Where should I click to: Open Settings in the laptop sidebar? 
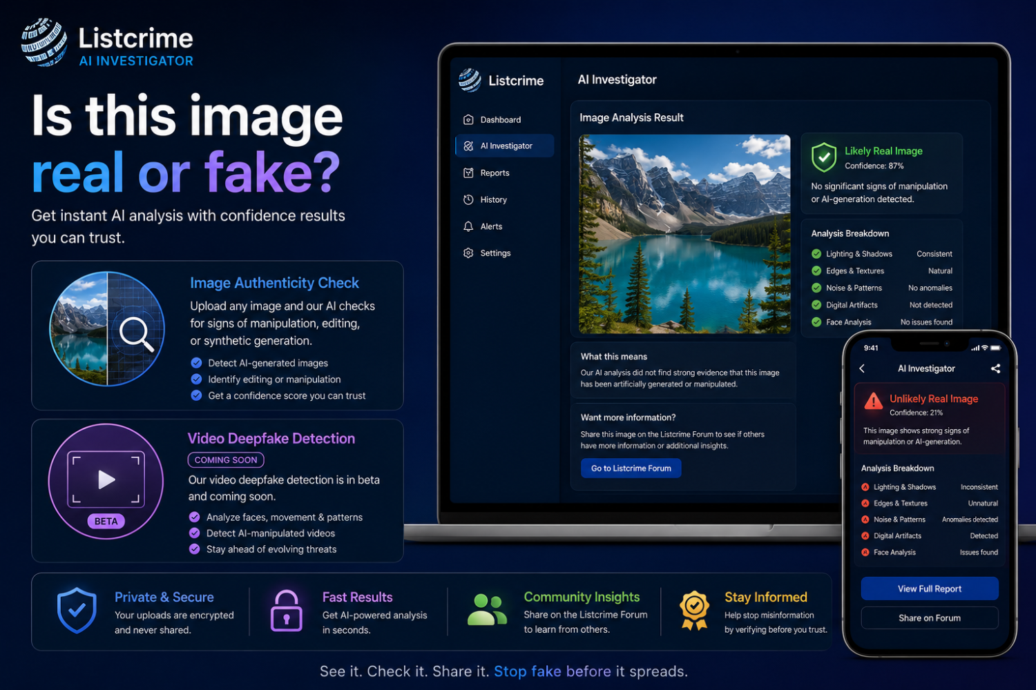click(x=487, y=253)
